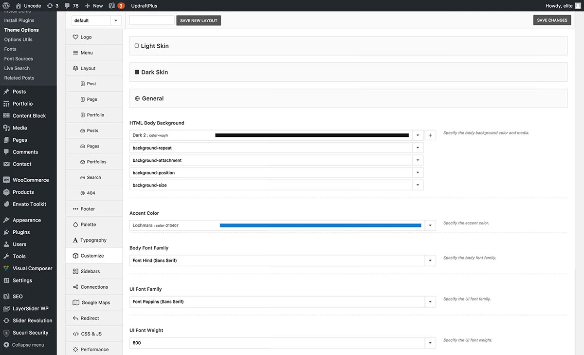Open the background-repeat dropdown
This screenshot has height=355, width=584.
pyautogui.click(x=418, y=148)
